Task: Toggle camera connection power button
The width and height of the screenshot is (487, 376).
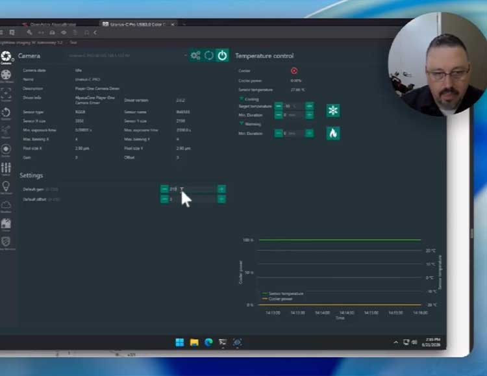Action: tap(222, 56)
